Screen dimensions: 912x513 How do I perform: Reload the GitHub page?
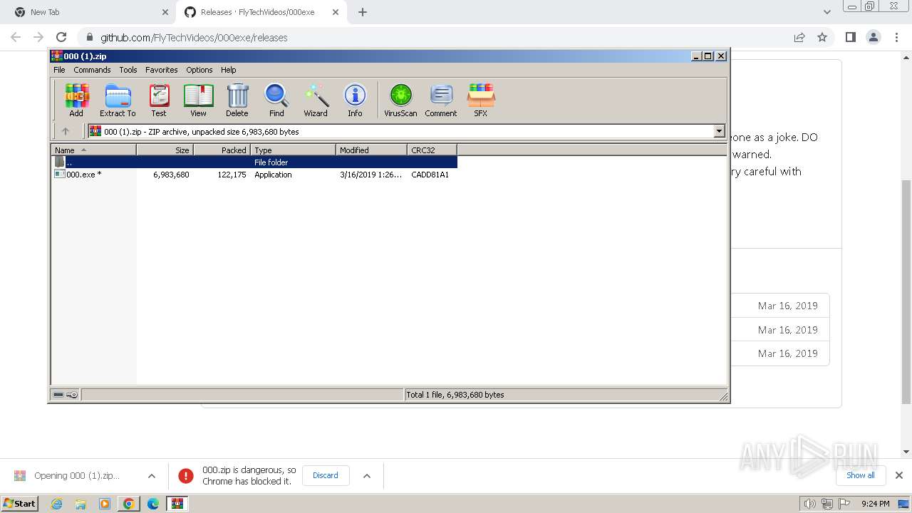coord(61,37)
